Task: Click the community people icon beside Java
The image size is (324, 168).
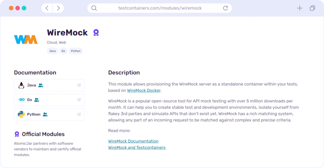Action: pyautogui.click(x=41, y=85)
